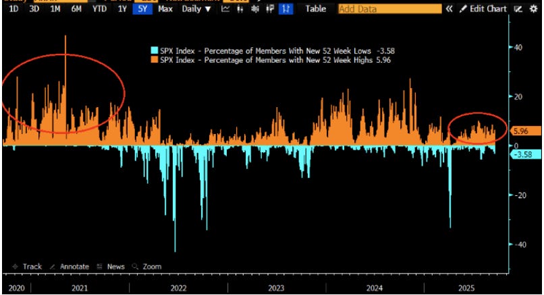Click the 2023 label on time axis

tap(276, 288)
